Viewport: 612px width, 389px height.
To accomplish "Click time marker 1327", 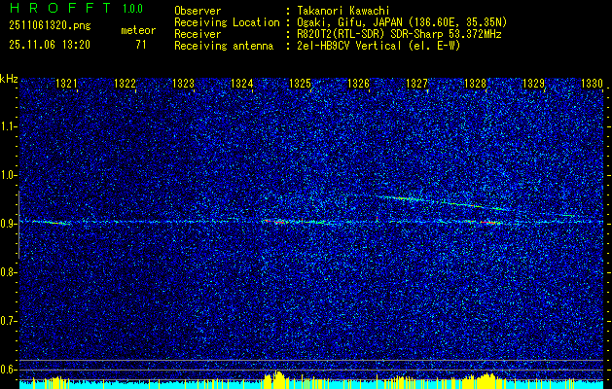I will click(416, 83).
